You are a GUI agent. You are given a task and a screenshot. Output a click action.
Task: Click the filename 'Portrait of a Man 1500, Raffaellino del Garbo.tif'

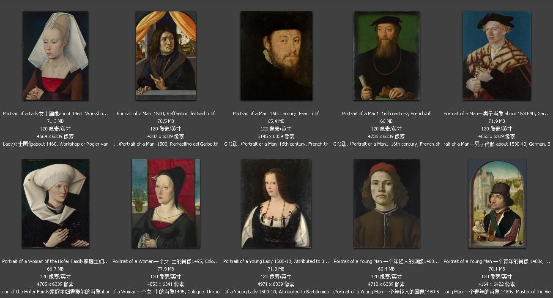(166, 114)
